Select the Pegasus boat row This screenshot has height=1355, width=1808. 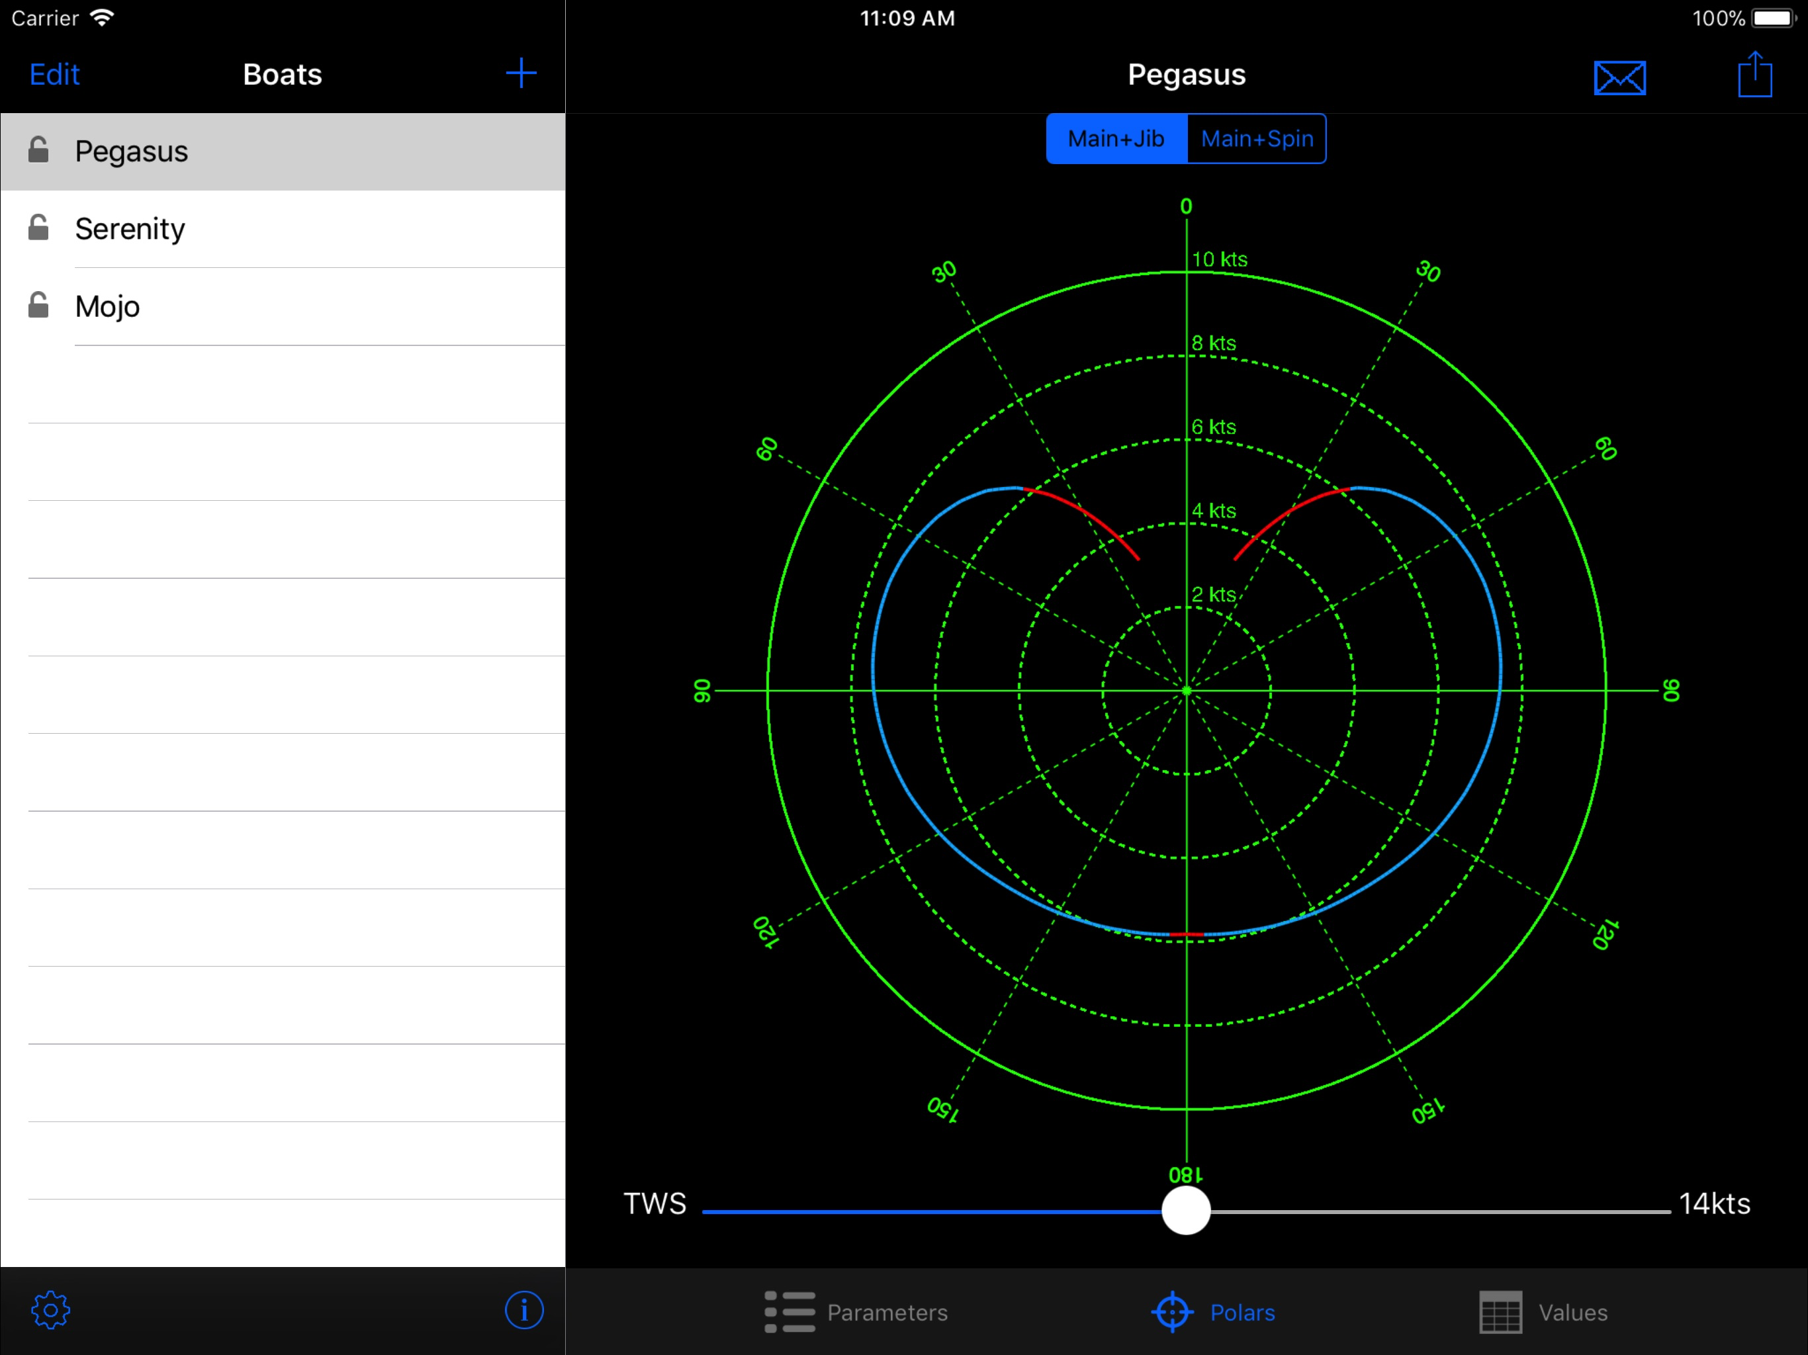[x=283, y=152]
